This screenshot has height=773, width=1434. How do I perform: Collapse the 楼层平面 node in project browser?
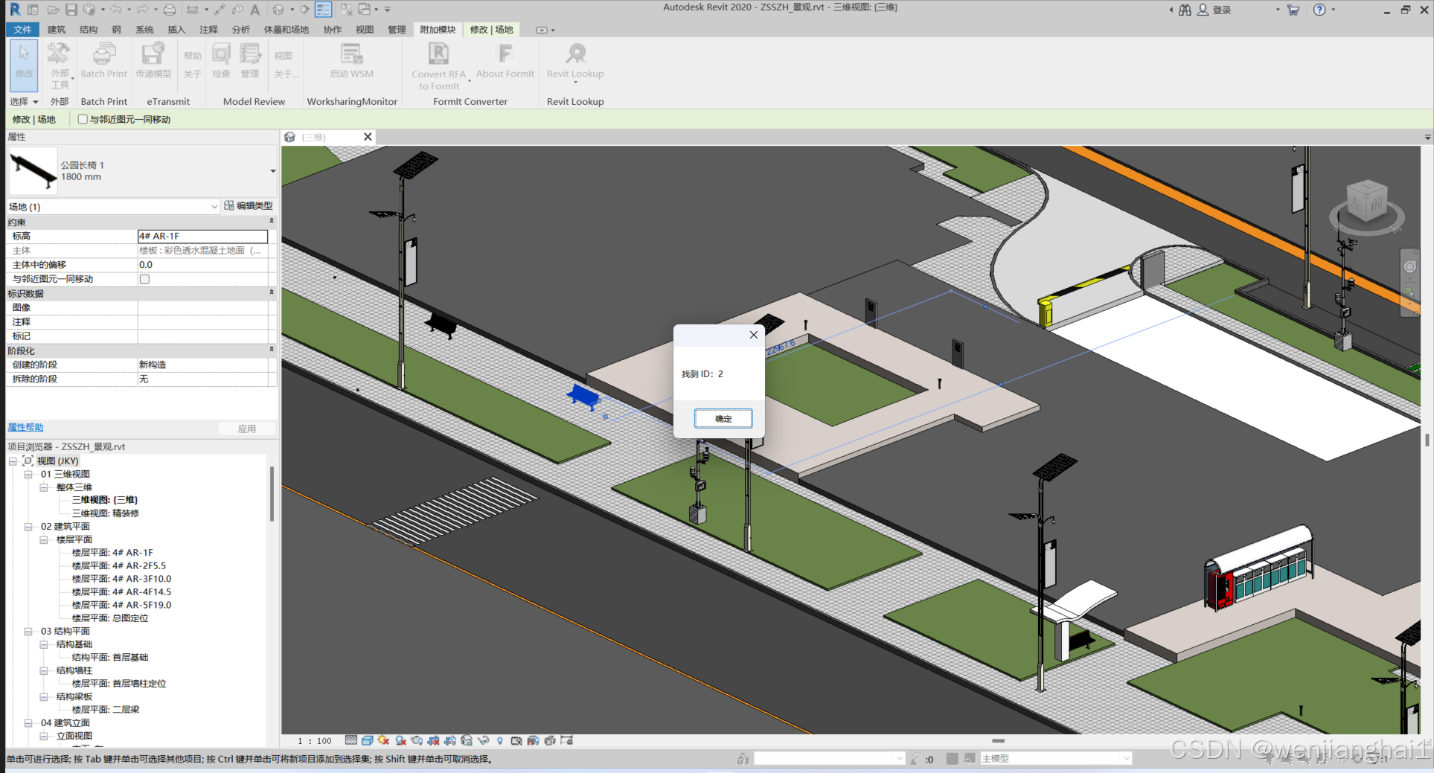pyautogui.click(x=44, y=539)
